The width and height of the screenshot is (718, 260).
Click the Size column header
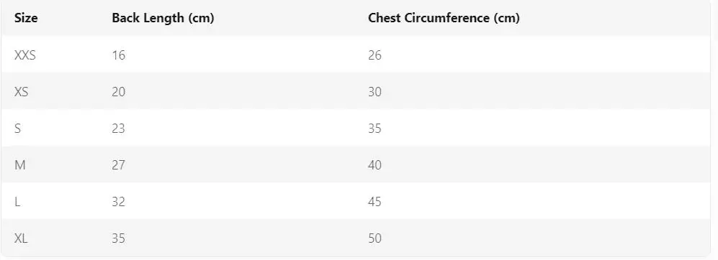(26, 18)
